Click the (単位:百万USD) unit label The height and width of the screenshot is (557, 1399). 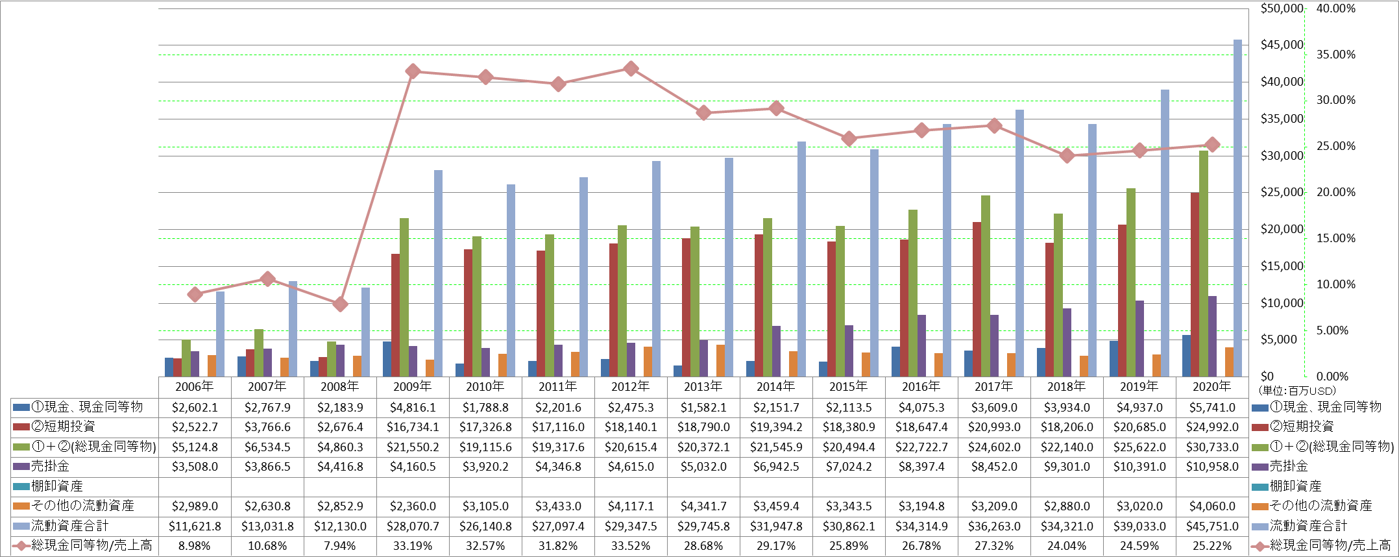[1297, 391]
